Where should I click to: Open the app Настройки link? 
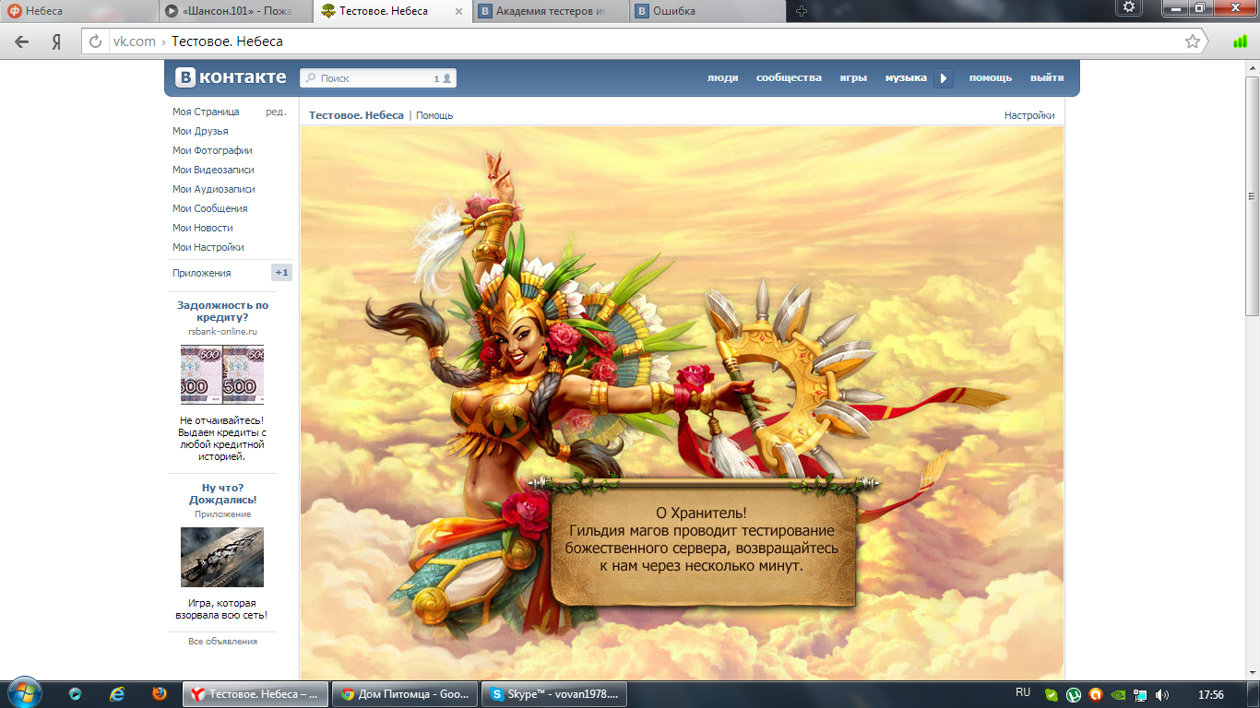[x=1029, y=115]
